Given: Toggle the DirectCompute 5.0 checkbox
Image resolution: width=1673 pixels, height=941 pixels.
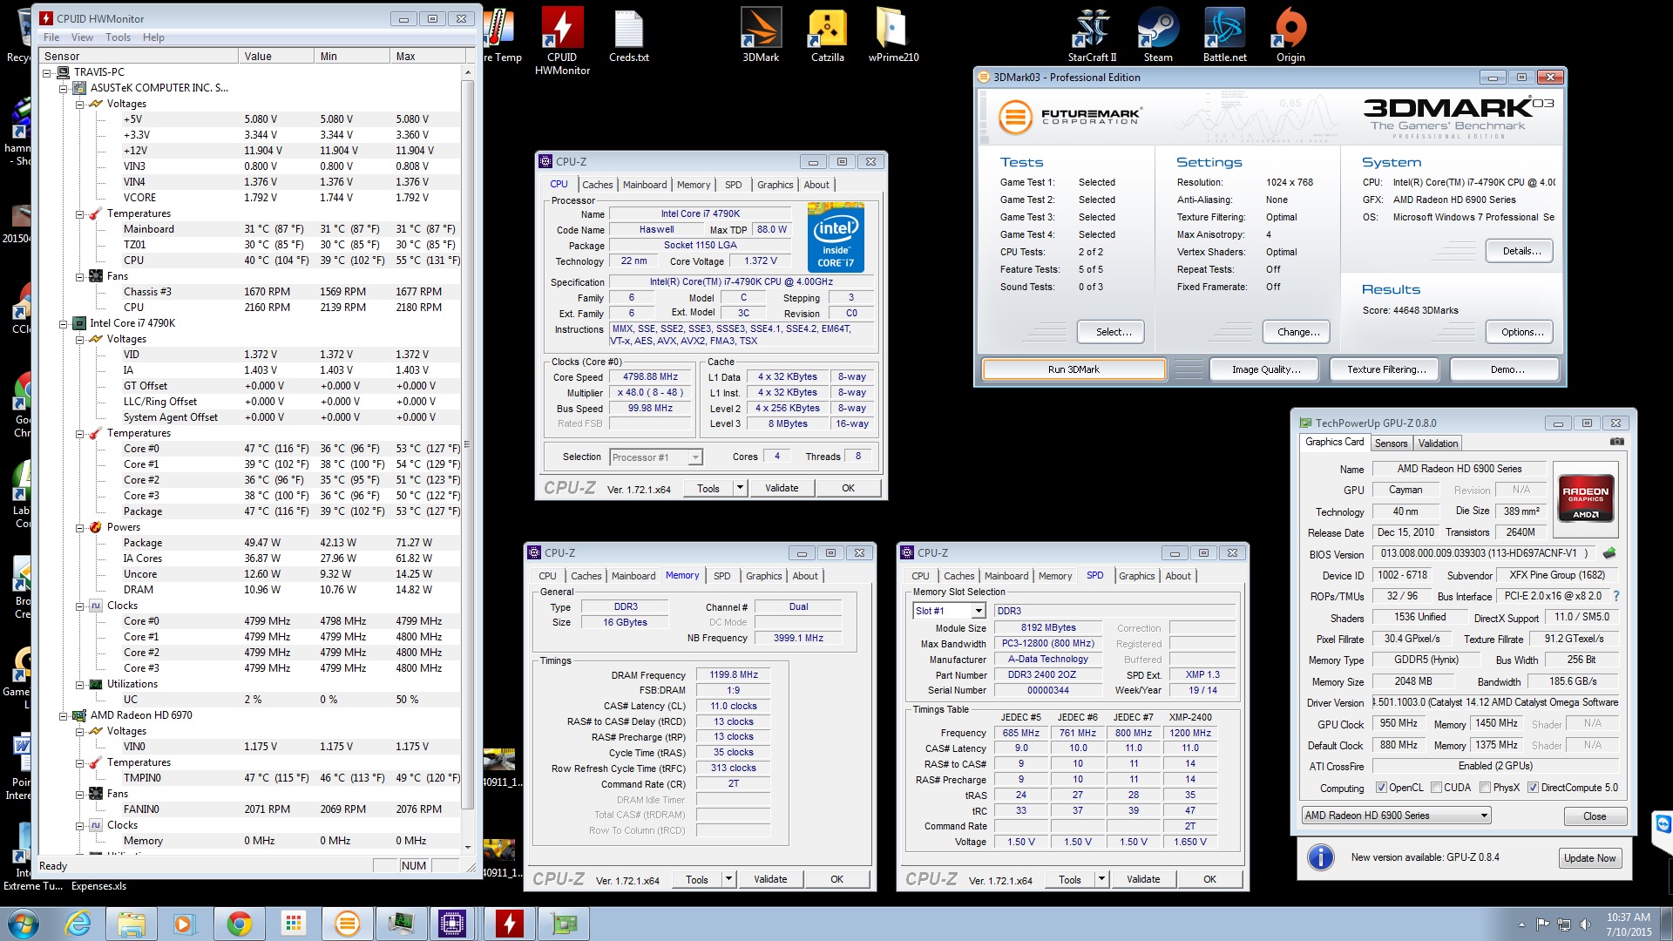Looking at the screenshot, I should coord(1533,788).
